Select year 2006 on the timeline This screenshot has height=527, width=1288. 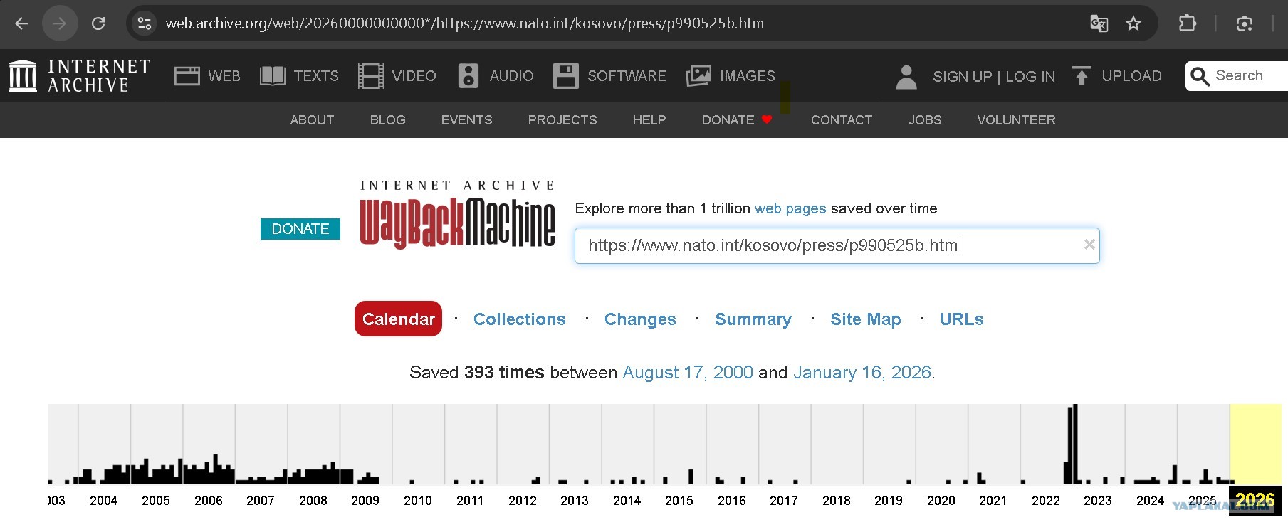(209, 501)
